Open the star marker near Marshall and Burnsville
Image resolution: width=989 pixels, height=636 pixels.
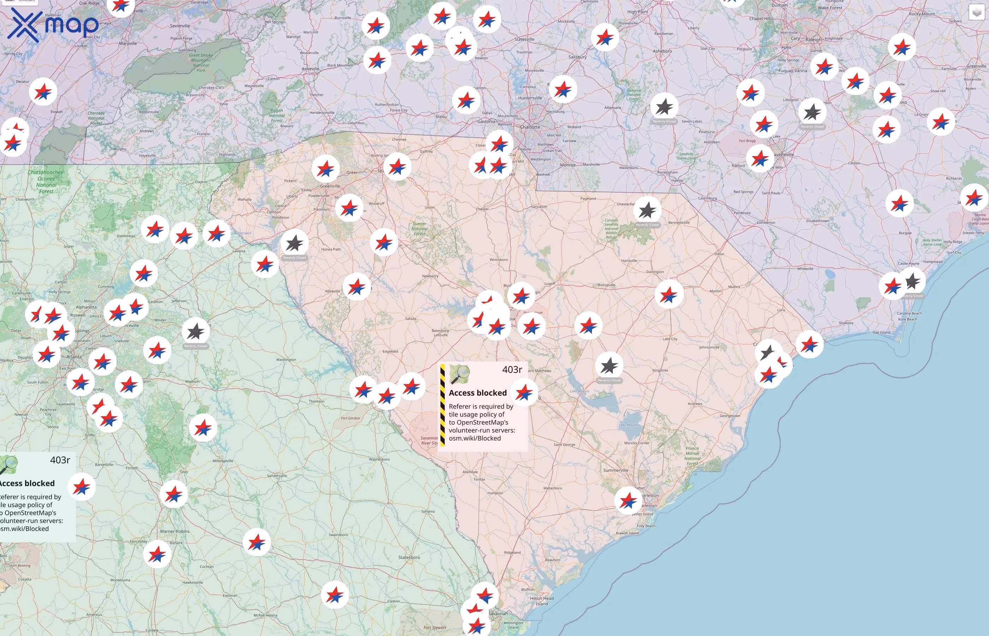point(375,25)
